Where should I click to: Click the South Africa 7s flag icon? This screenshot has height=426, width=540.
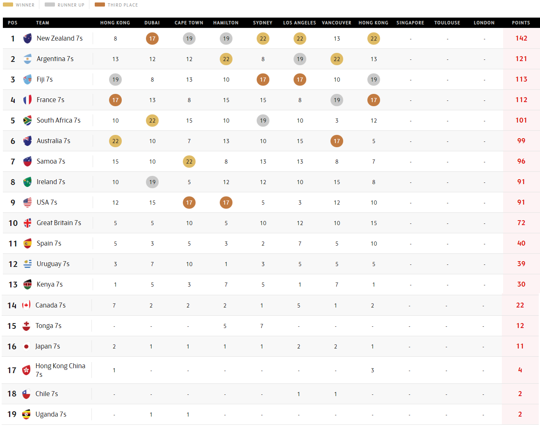pos(27,121)
